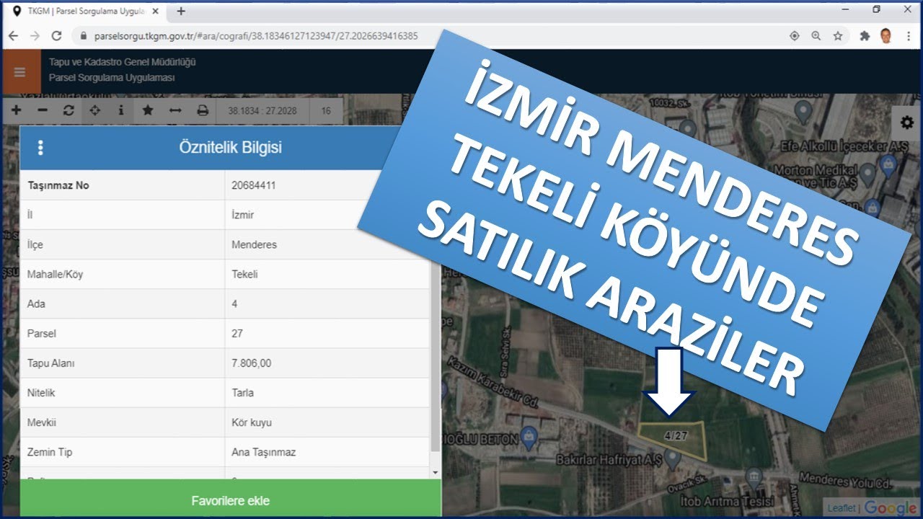The width and height of the screenshot is (923, 519).
Task: Click the Tapu ve Kadastro Genel Müdürlüğü header text
Action: (123, 62)
